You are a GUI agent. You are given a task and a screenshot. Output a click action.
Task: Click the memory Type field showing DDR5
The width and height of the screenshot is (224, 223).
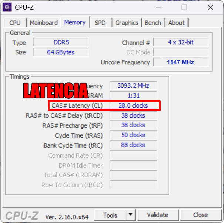[x=61, y=43]
